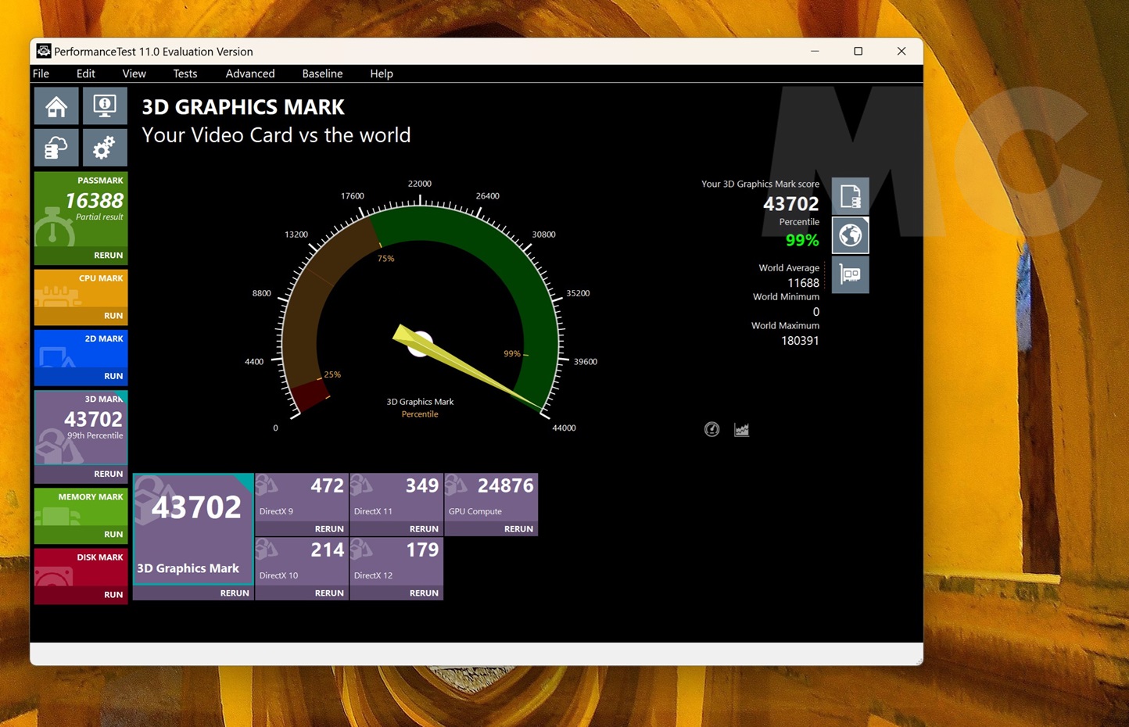This screenshot has height=727, width=1129.
Task: Open the System Information monitor icon
Action: coord(105,106)
